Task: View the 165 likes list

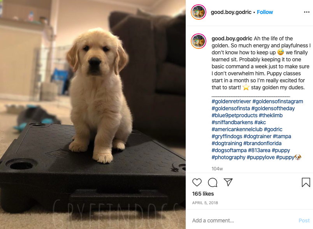Action: tap(203, 194)
